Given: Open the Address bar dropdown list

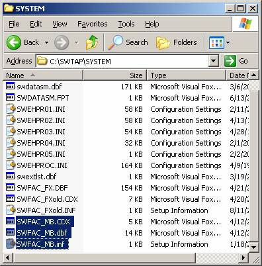Looking at the screenshot, I should 214,61.
